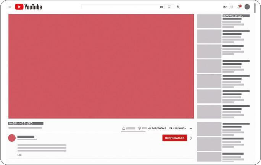Click ПОДЕЛИТЬСЯ to share the video
Viewport: 261px width, 165px height.
(x=157, y=128)
